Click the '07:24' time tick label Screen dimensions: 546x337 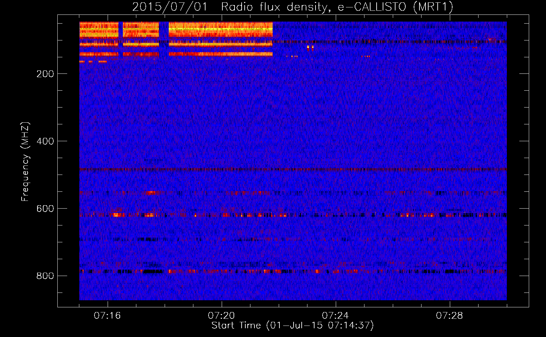pos(335,315)
